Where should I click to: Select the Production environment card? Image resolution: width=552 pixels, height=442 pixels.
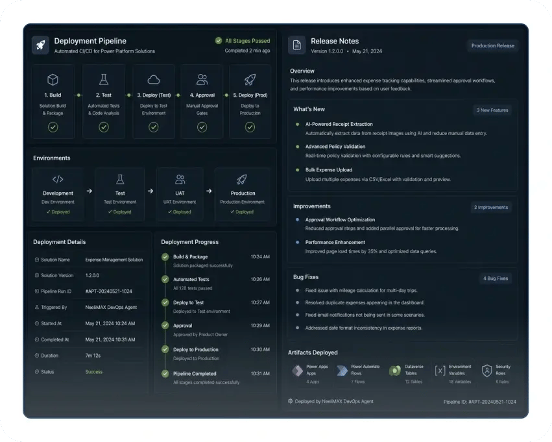click(242, 195)
